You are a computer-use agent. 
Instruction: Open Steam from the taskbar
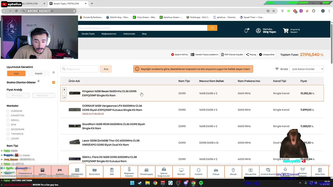(x=140, y=183)
